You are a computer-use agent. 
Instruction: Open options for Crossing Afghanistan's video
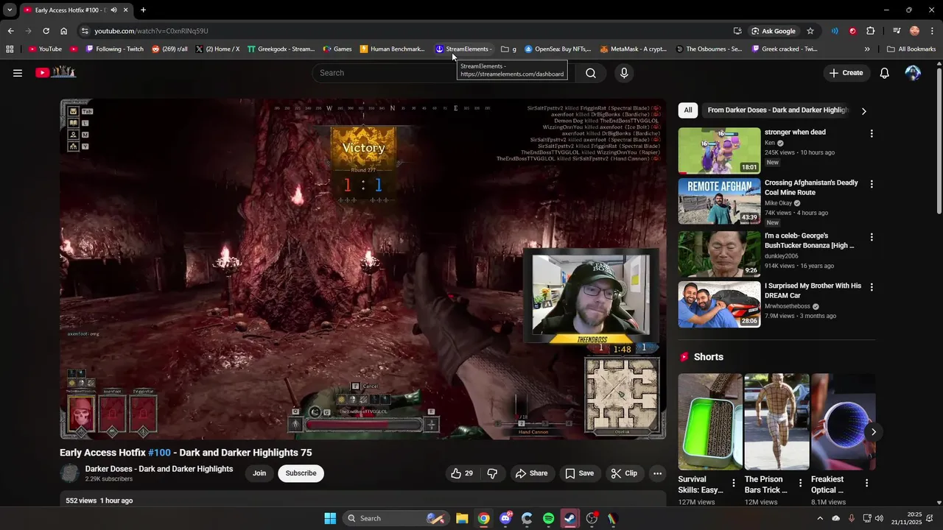tap(872, 184)
